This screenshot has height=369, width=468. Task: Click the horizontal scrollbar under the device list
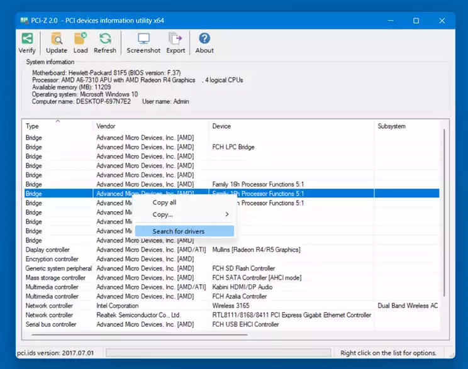(140, 334)
